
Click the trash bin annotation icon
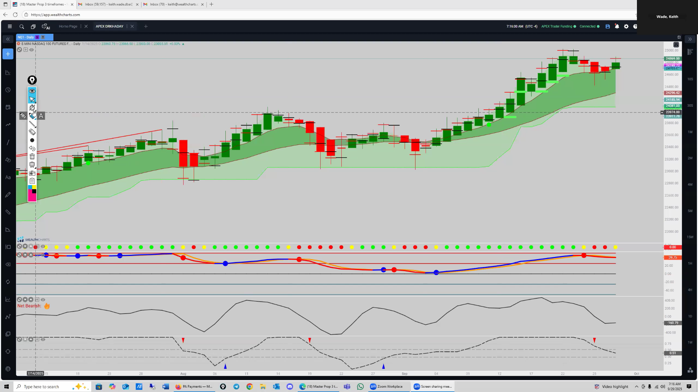(32, 156)
